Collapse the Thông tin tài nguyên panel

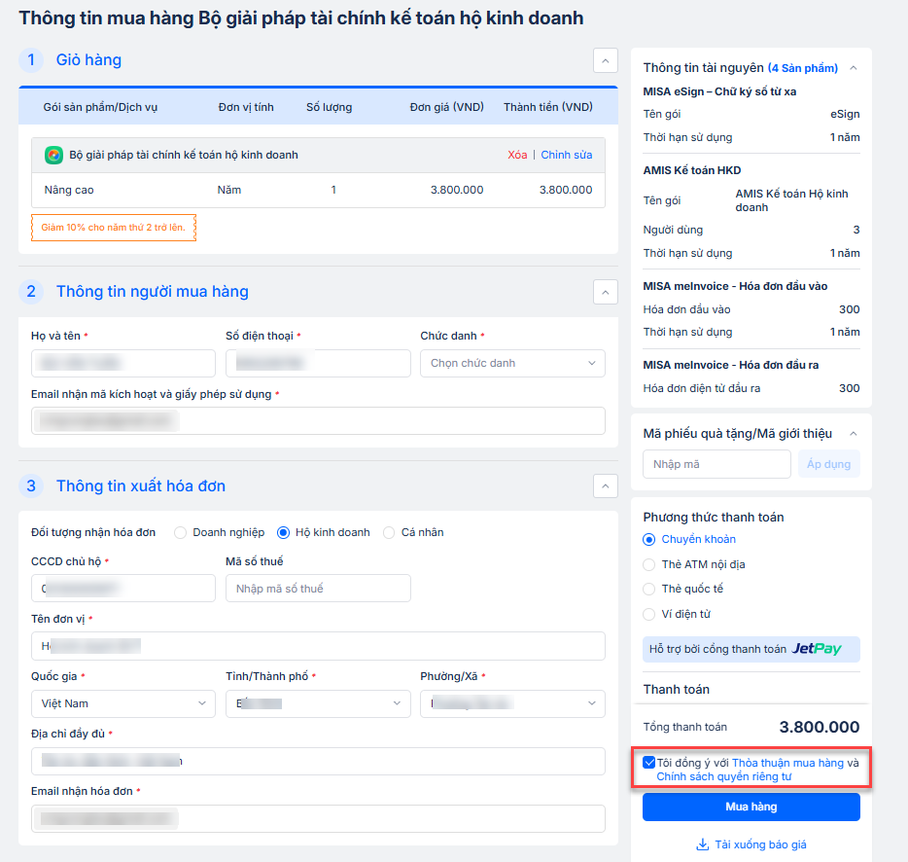(x=854, y=68)
